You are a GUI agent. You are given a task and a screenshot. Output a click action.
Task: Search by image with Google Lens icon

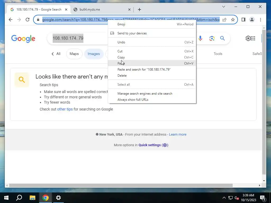(x=212, y=38)
